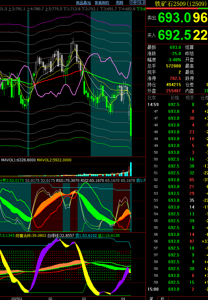Click the 白绿线:32.8557 indicator label

(61, 236)
